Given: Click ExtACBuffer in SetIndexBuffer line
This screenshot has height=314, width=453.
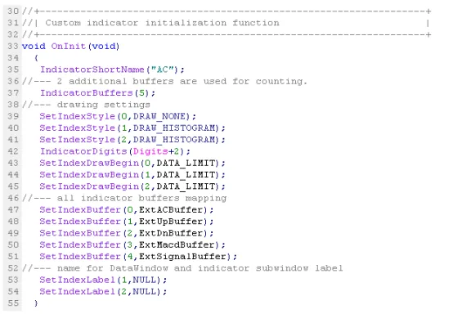Looking at the screenshot, I should pyautogui.click(x=171, y=209).
